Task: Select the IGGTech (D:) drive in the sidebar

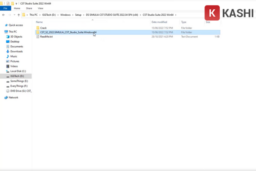Action: pyautogui.click(x=17, y=76)
